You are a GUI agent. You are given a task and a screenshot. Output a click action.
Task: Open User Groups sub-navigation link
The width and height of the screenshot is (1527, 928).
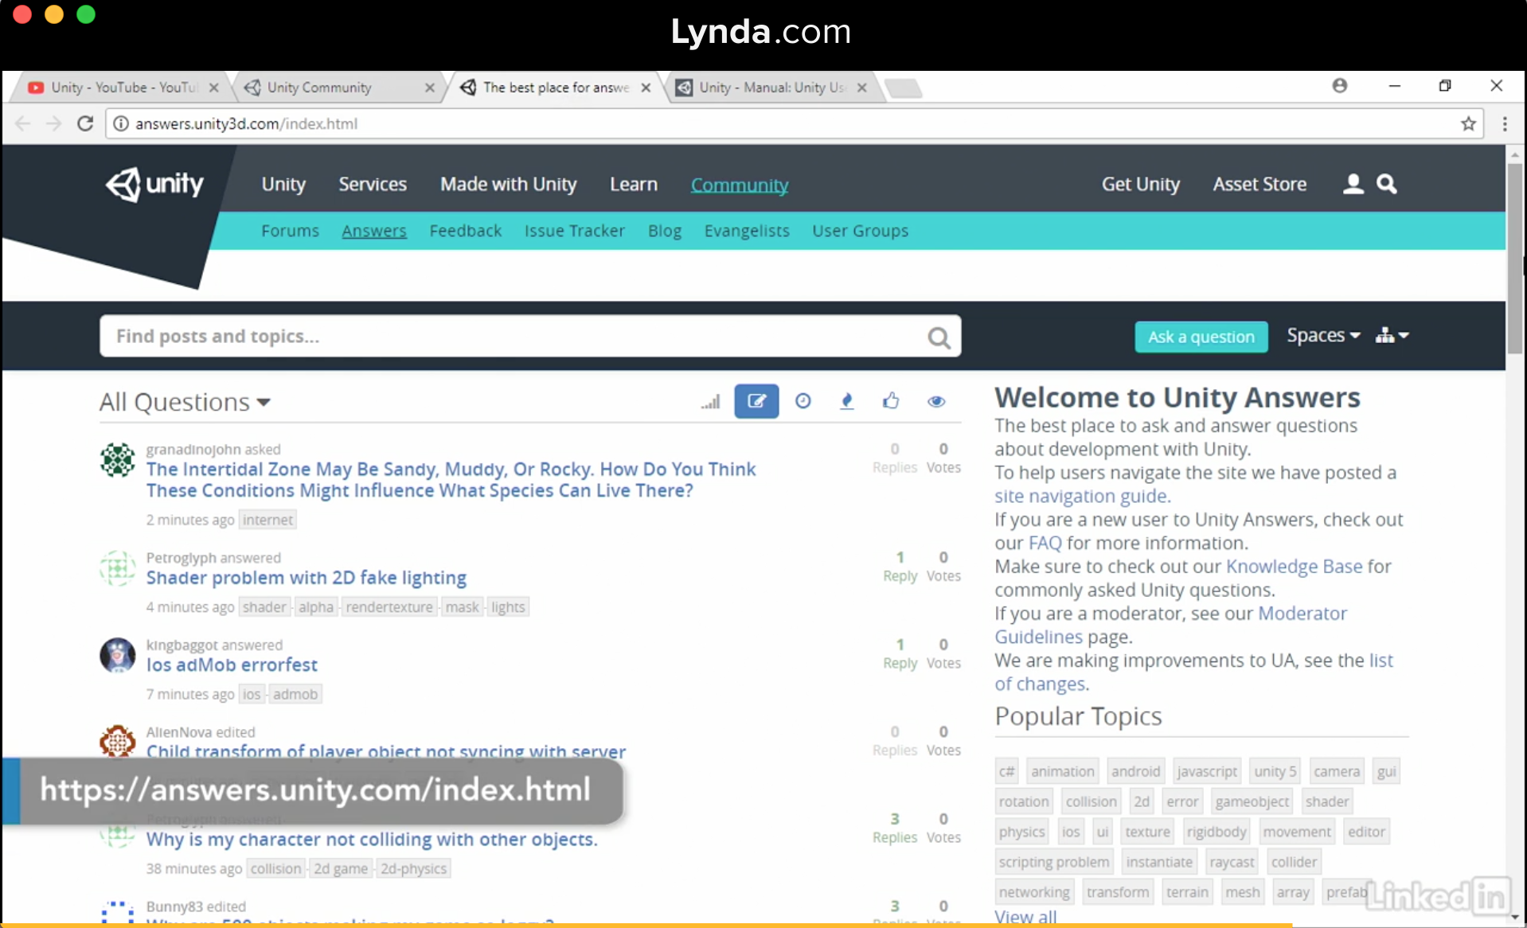point(860,231)
